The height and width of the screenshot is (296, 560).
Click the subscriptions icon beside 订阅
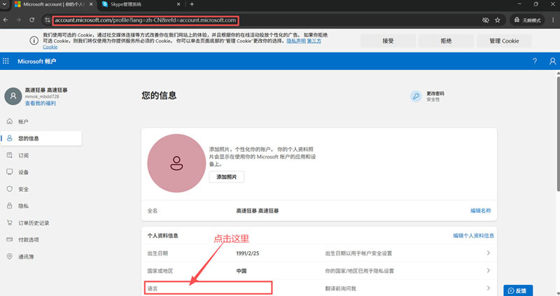click(x=10, y=155)
